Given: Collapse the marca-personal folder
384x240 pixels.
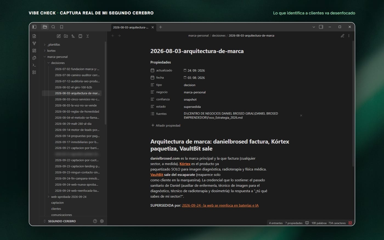Looking at the screenshot, I should point(44,57).
